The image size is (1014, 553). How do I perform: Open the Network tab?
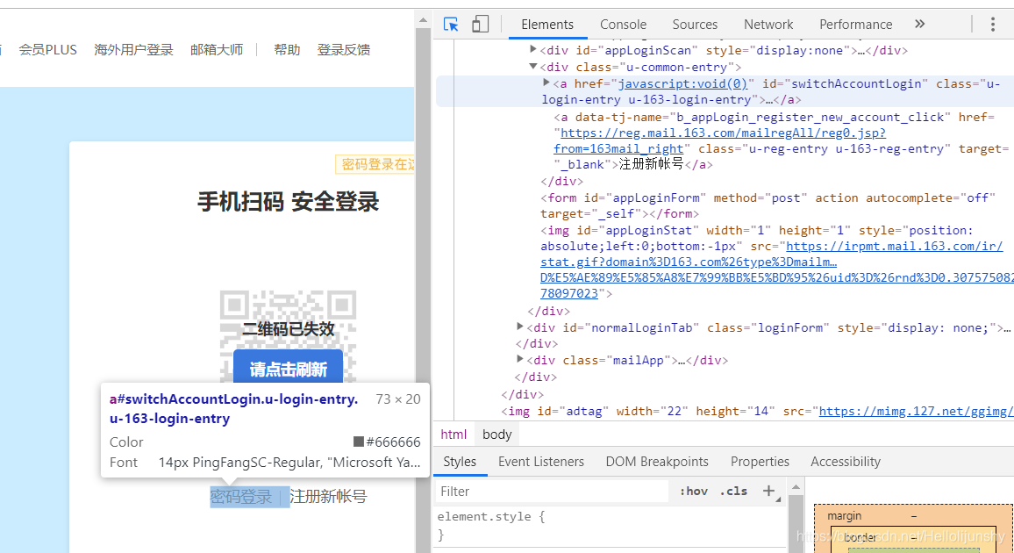(x=768, y=25)
